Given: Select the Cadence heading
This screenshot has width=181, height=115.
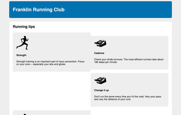Looking at the screenshot, I should (99, 53).
